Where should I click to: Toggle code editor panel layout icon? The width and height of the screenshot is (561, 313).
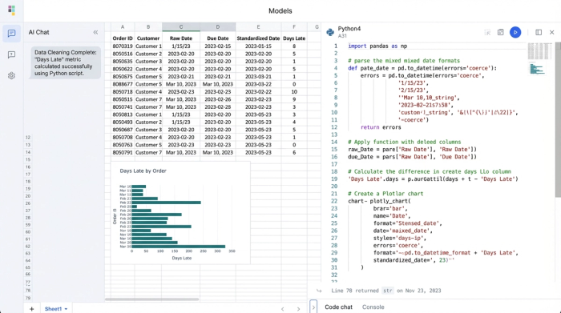(539, 32)
